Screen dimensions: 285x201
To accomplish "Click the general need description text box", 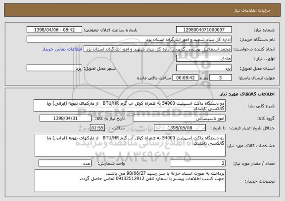I will coord(130,106).
